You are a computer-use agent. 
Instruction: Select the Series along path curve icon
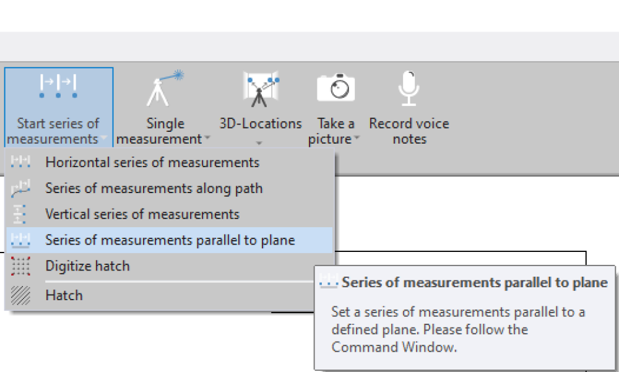(21, 188)
